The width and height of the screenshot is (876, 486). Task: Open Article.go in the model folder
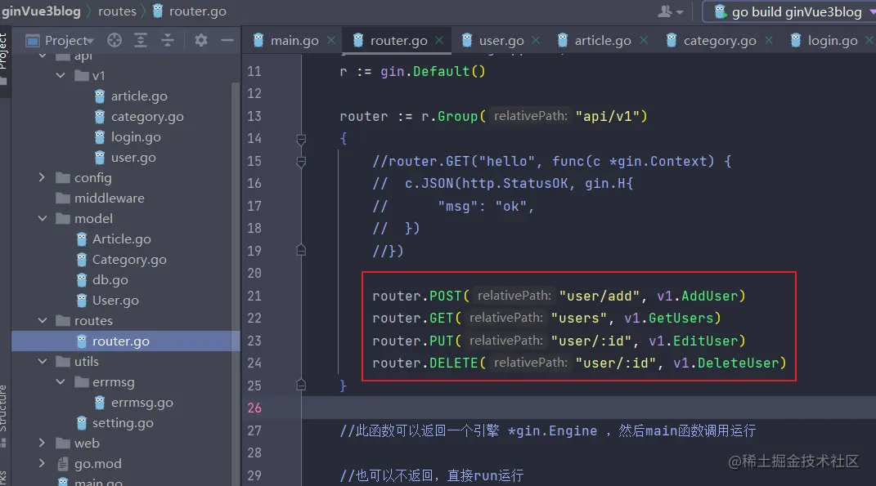[x=121, y=239]
